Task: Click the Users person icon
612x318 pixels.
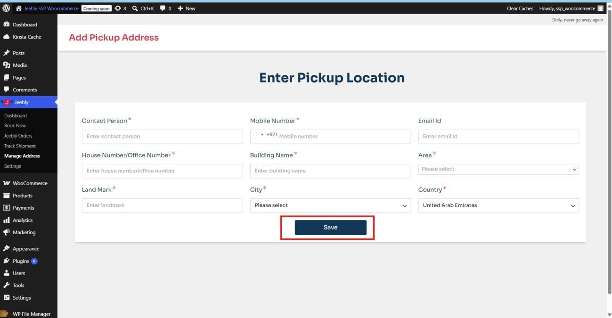Action: pos(7,273)
